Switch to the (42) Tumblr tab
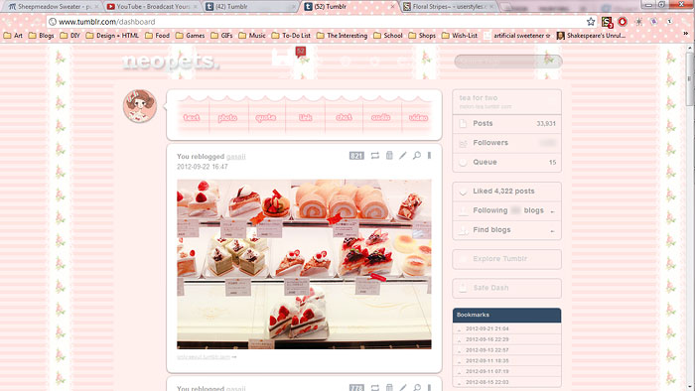This screenshot has height=391, width=695. click(x=250, y=7)
